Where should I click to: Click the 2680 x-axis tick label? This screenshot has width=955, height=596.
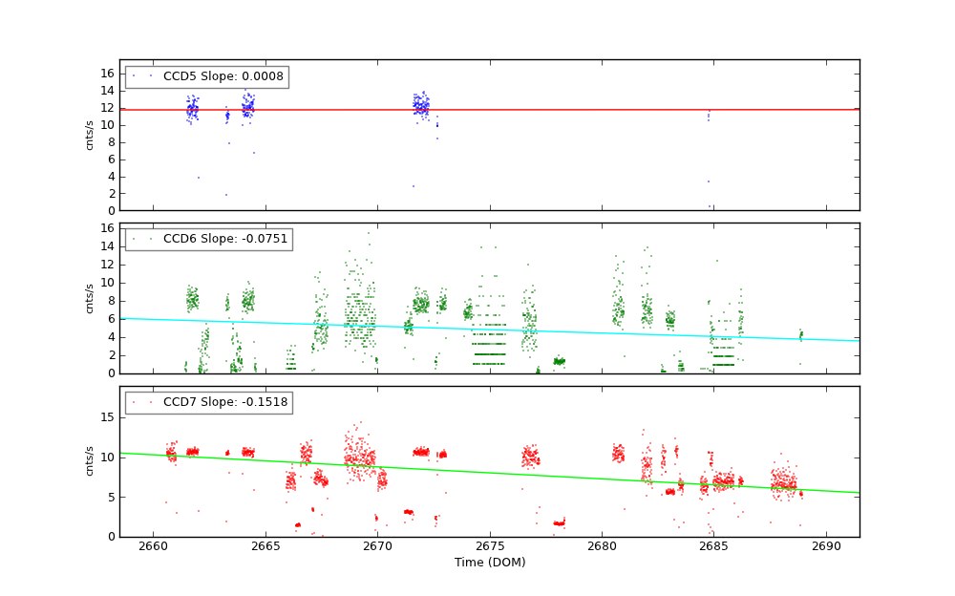[603, 546]
